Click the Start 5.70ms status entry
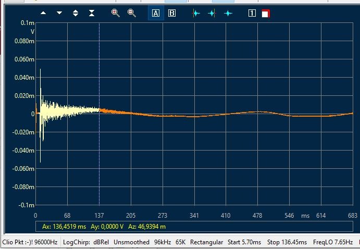Screen dimensions: 360x249 click(244, 242)
